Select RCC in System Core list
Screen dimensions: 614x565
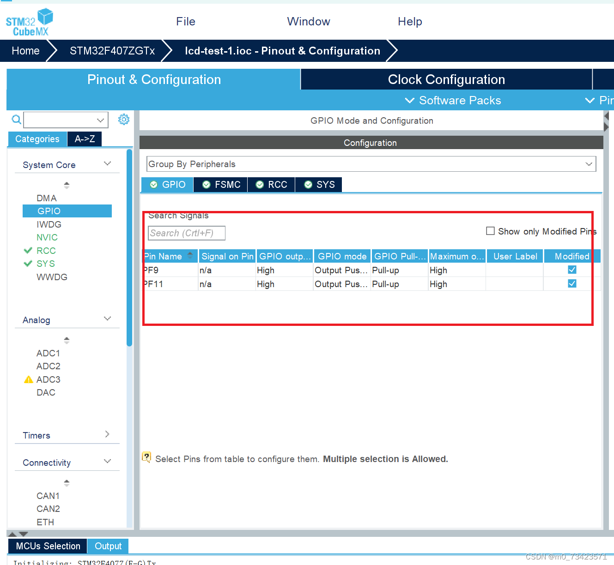coord(46,251)
